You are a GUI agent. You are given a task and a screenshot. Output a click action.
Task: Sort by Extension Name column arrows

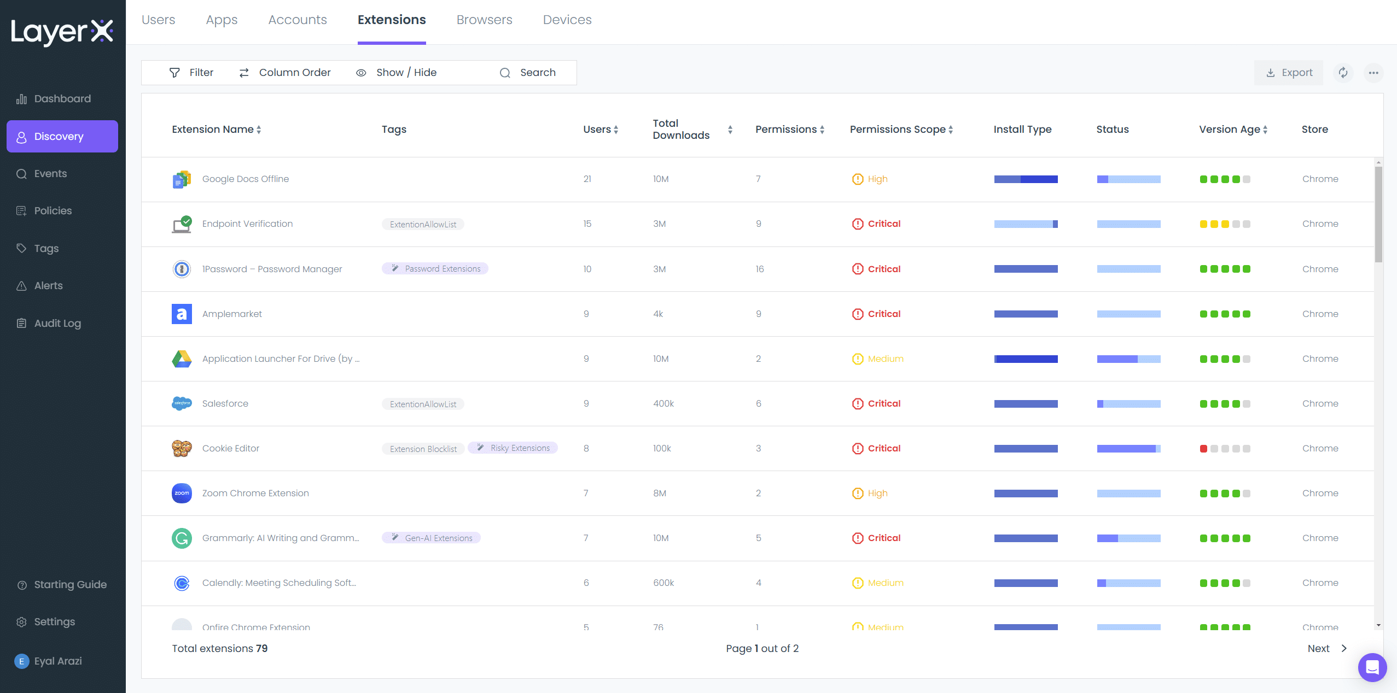[259, 130]
